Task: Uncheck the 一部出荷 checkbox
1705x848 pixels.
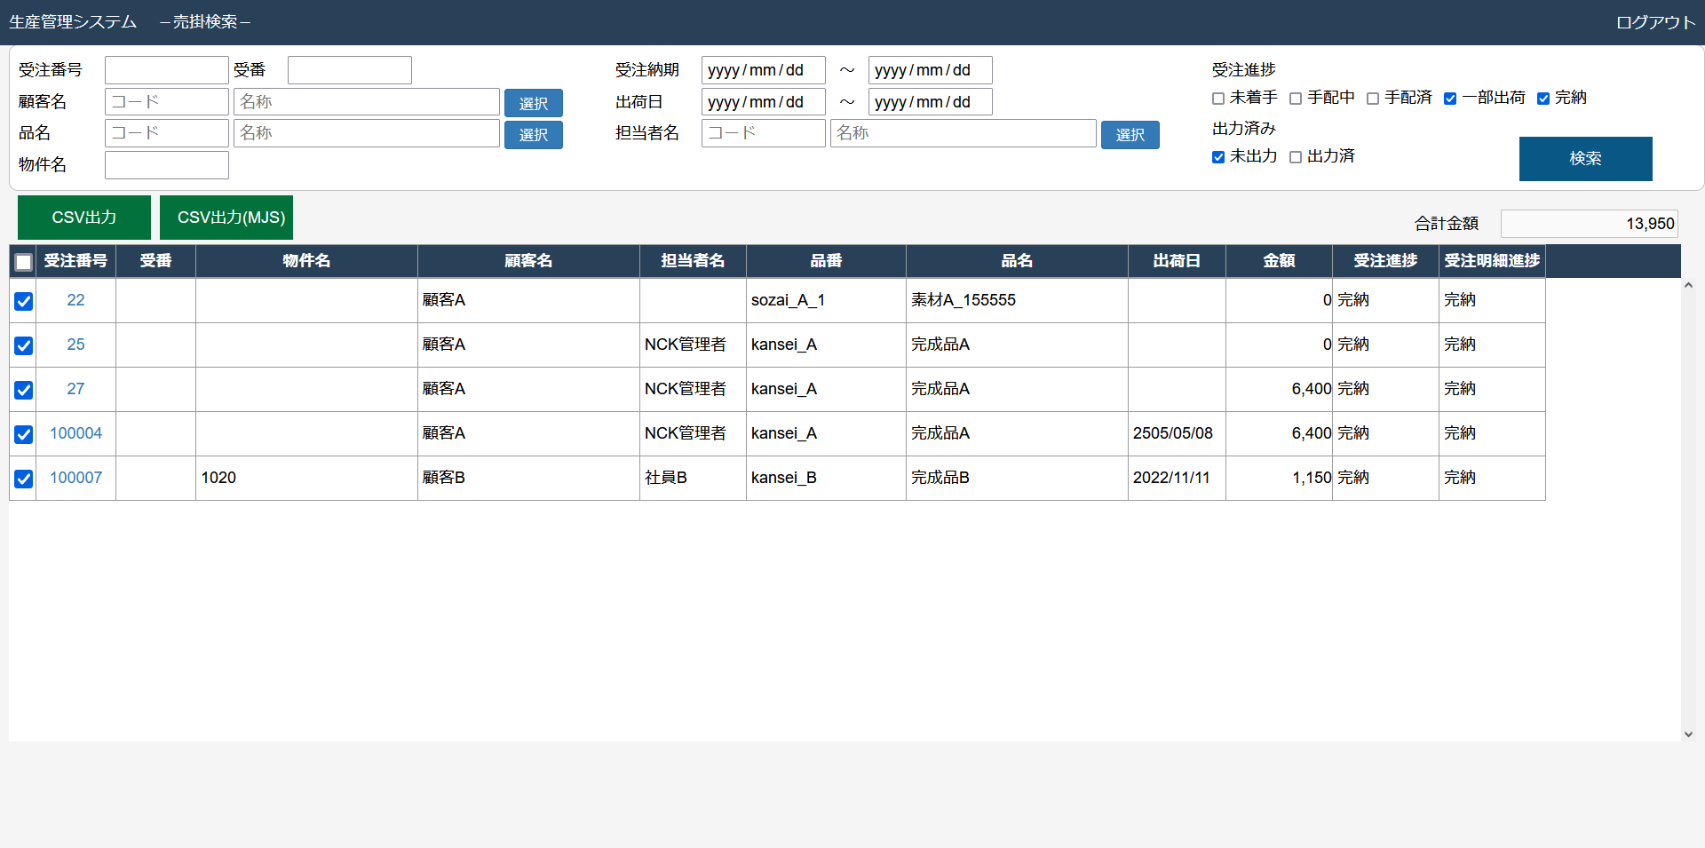Action: pyautogui.click(x=1450, y=99)
